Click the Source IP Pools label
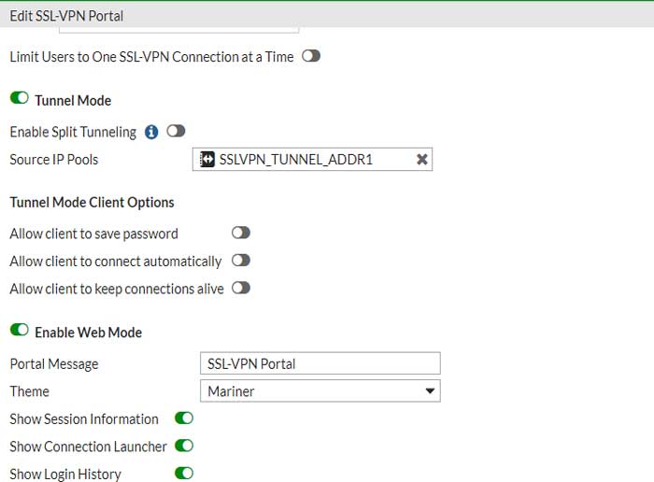The width and height of the screenshot is (654, 482). tap(54, 160)
